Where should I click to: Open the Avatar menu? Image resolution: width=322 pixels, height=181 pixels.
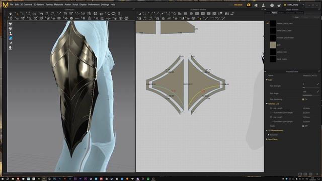click(x=67, y=5)
